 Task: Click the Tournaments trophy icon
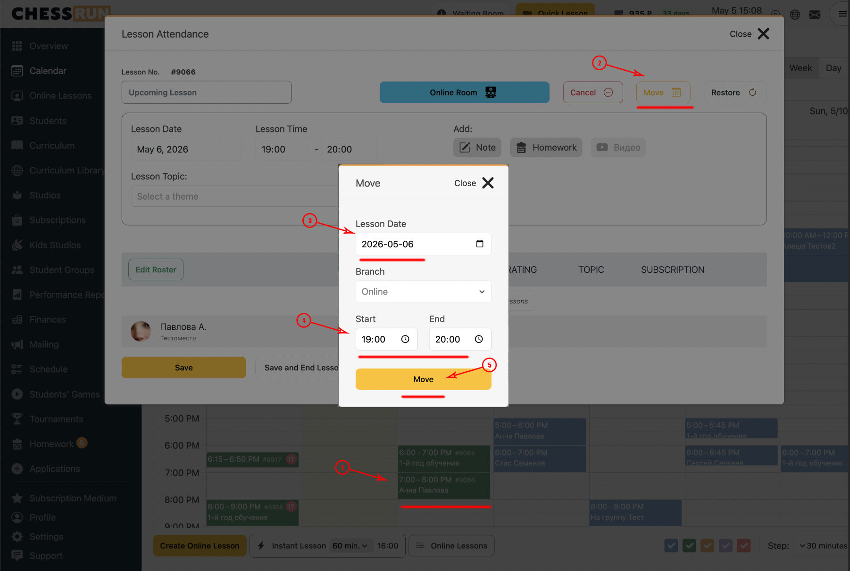17,419
